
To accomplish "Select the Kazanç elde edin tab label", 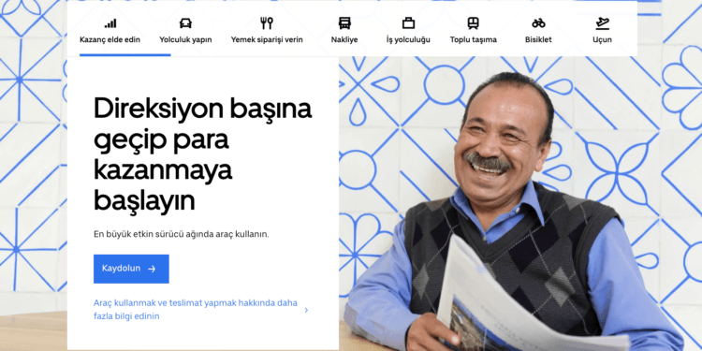I will pos(110,40).
